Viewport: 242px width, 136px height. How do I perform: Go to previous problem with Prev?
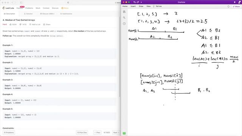97,133
